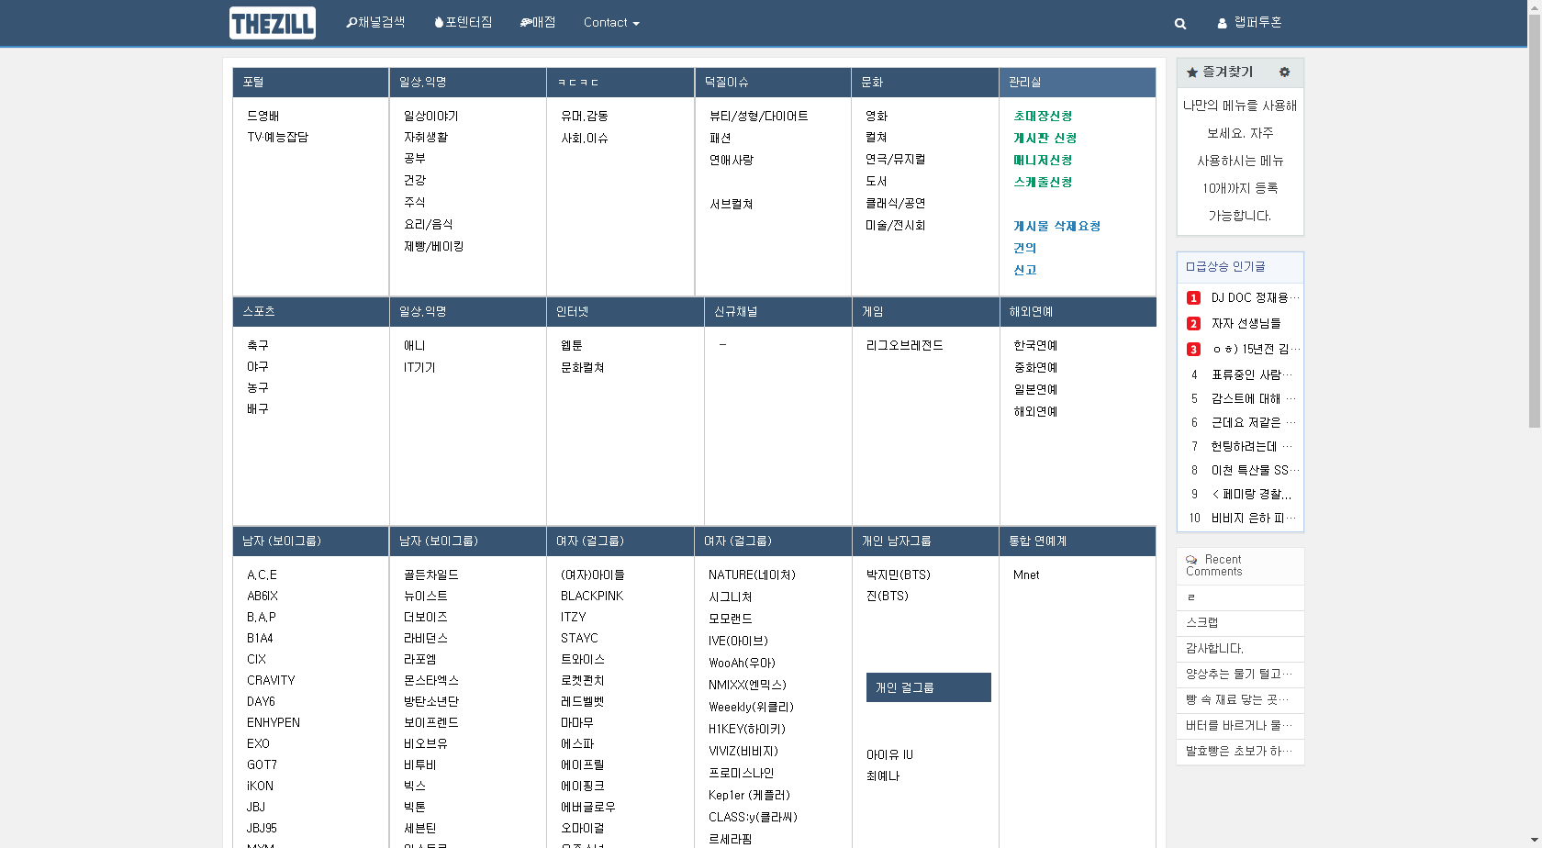Open the 미술/전시회 board
The height and width of the screenshot is (848, 1542).
[896, 225]
